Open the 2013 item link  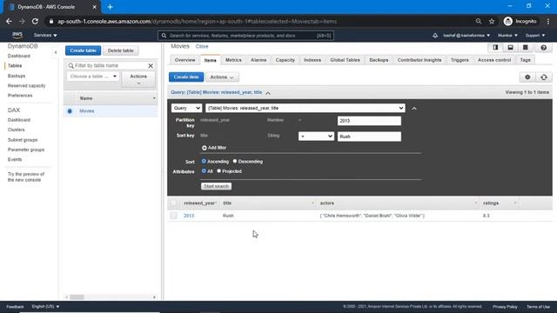pos(189,216)
